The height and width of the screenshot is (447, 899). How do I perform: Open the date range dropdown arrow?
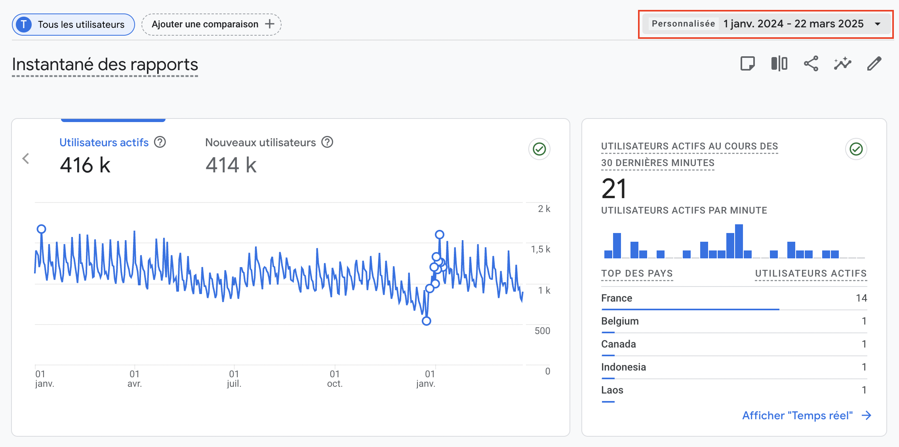878,24
